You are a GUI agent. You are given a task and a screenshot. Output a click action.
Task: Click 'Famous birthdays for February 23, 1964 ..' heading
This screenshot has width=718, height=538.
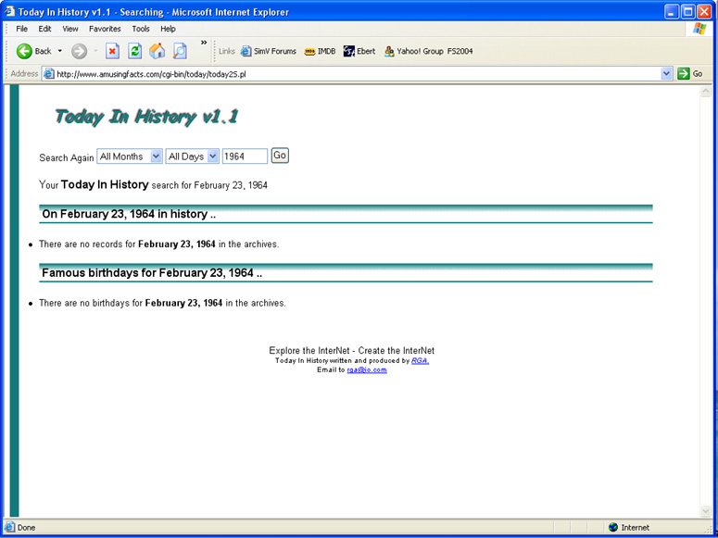152,273
